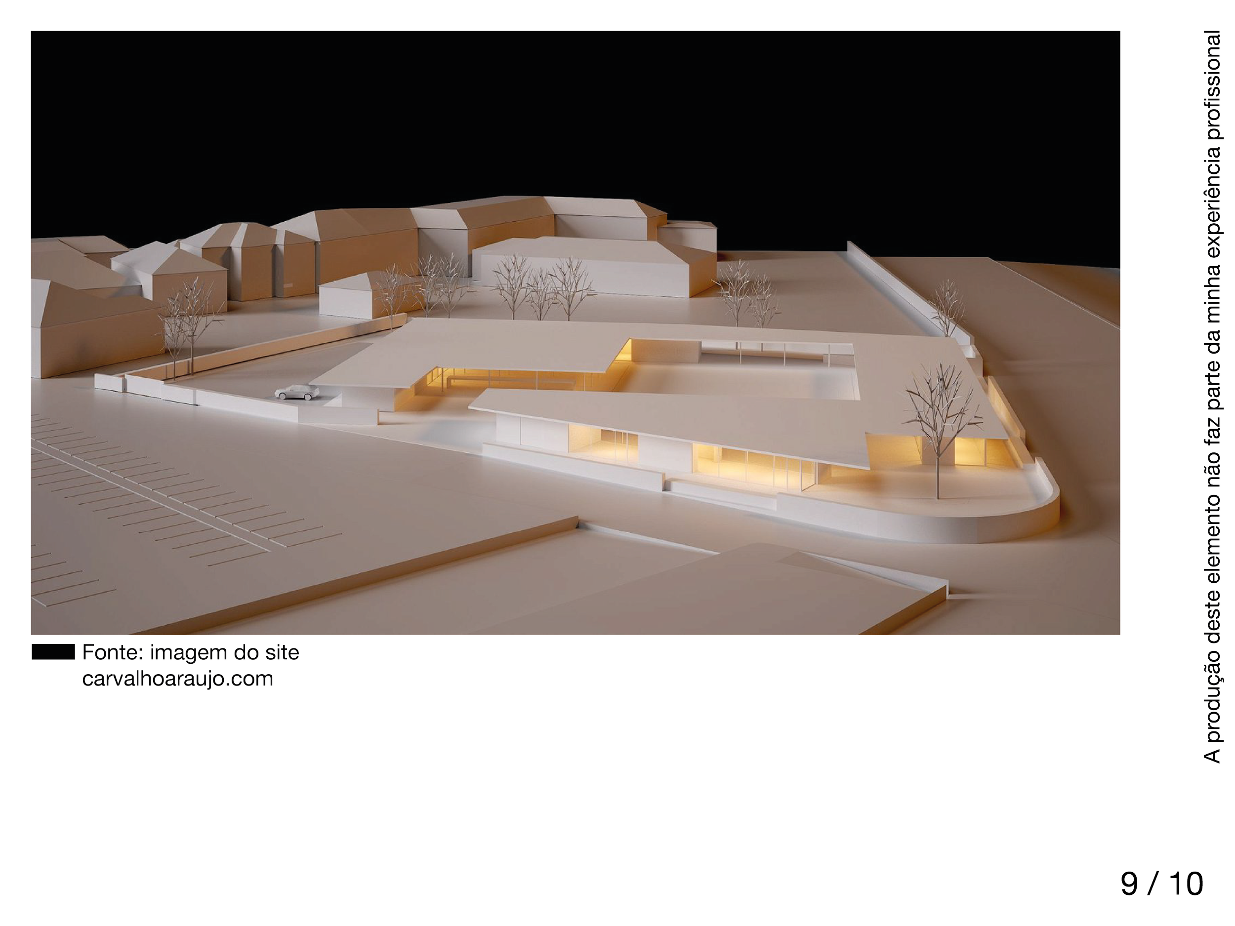Click the black rectangle beside Fonte caption

tap(53, 652)
